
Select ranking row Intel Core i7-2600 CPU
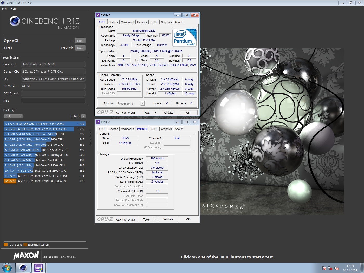click(44, 139)
